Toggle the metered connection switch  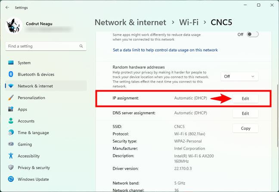coord(252,34)
